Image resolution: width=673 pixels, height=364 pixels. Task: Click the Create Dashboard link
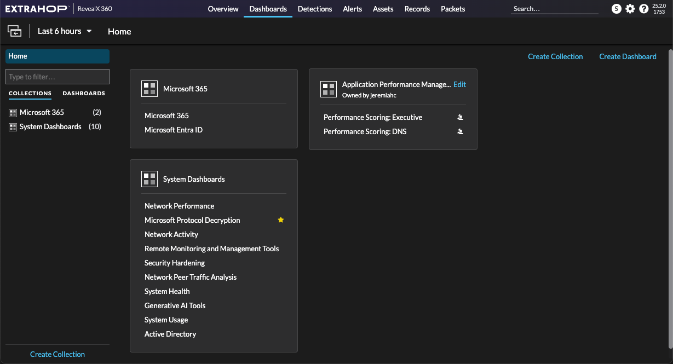(x=628, y=56)
